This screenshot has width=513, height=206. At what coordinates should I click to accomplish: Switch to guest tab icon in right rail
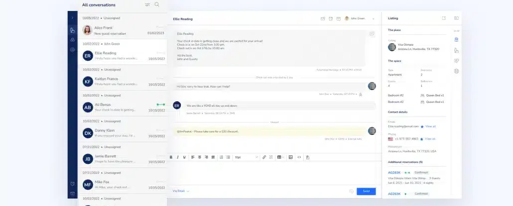coord(456,50)
